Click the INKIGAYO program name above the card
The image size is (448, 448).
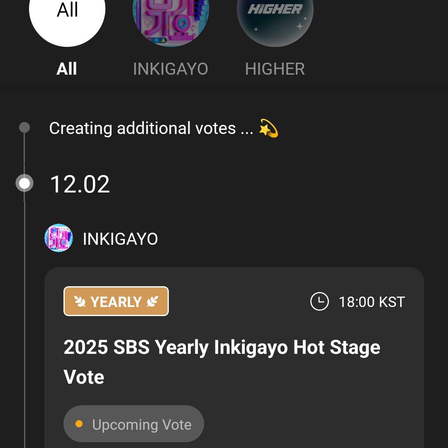point(120,239)
